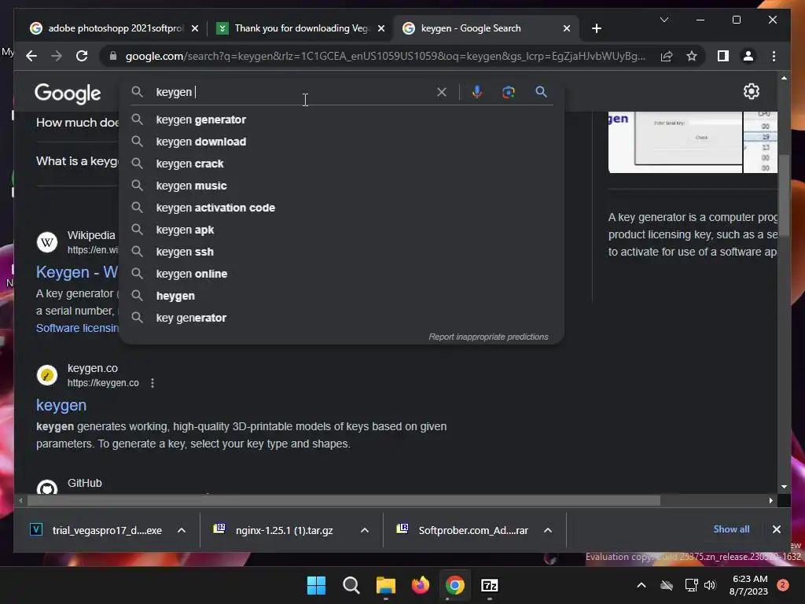This screenshot has height=604, width=805.
Task: Bookmark this page with the star icon
Action: tap(692, 56)
